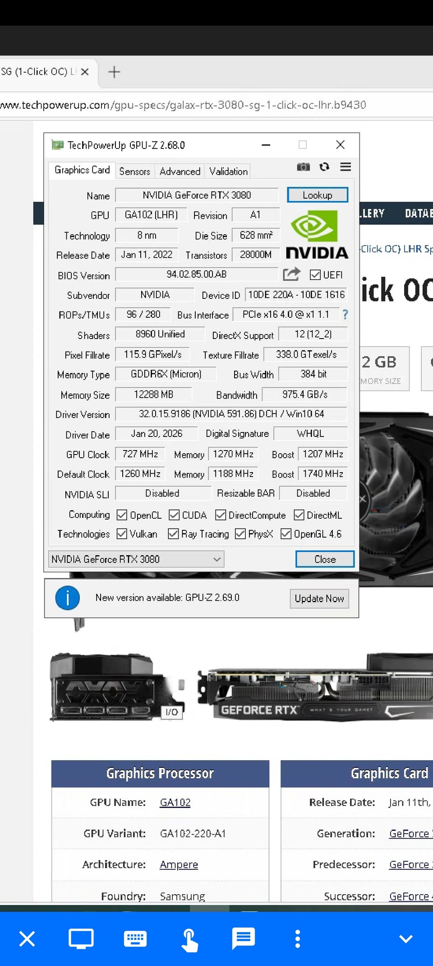Click the I/O bracket card thumbnail
The image size is (433, 966).
point(117,687)
